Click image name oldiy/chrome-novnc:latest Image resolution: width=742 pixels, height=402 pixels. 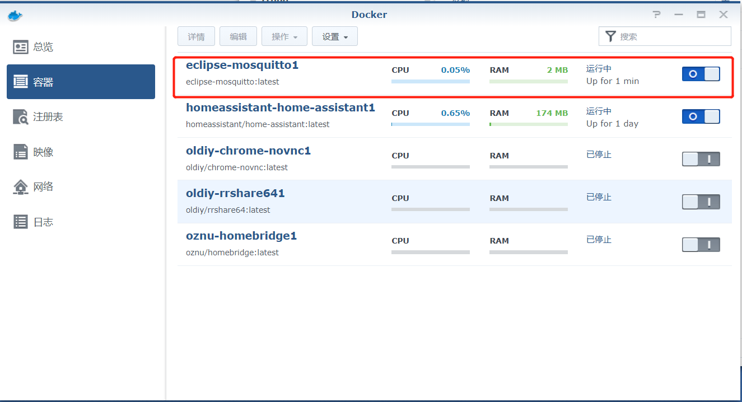(x=237, y=167)
